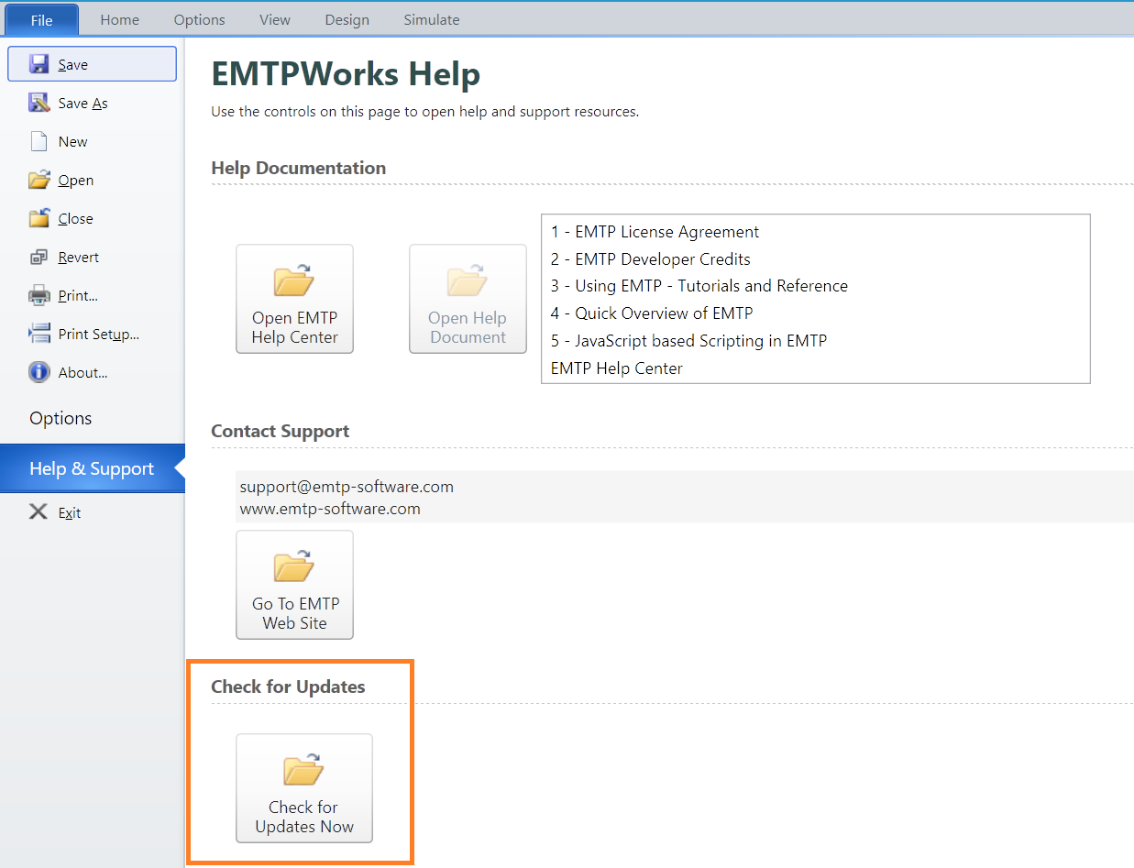Select the Design ribbon tab
The width and height of the screenshot is (1134, 868).
(x=347, y=19)
